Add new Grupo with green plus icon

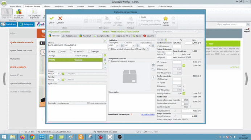pyautogui.click(x=63, y=74)
